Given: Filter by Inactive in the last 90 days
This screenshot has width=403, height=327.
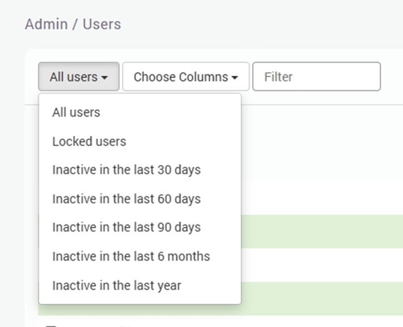Looking at the screenshot, I should tap(126, 227).
